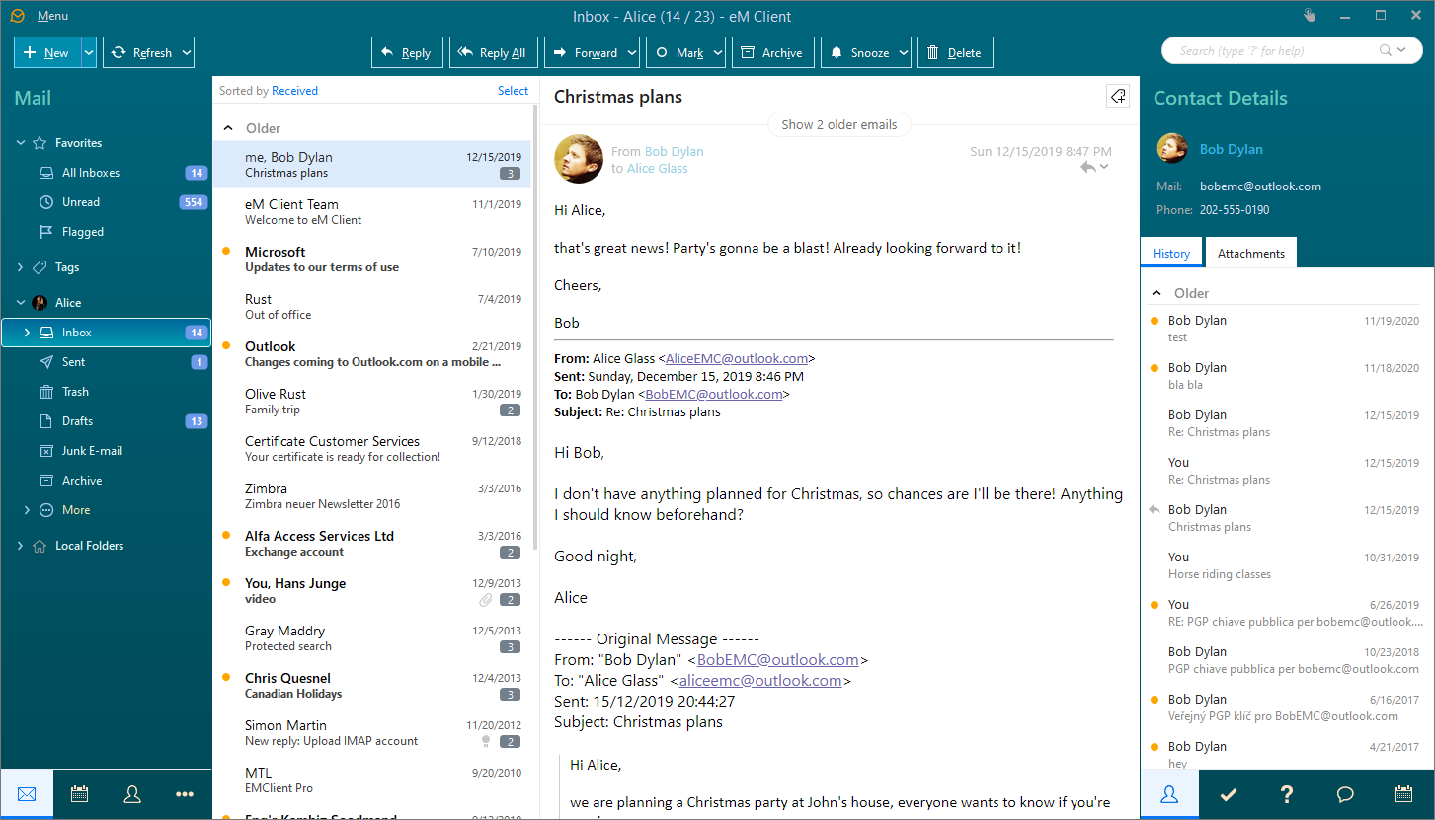Archive the selected email from toolbar
Viewport: 1435px width, 820px height.
pos(771,53)
